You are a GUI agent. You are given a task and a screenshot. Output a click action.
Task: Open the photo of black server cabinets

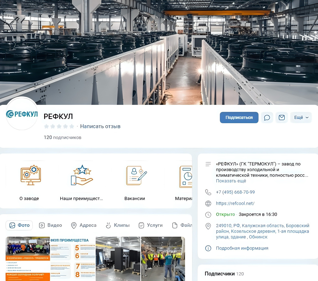coord(118,259)
